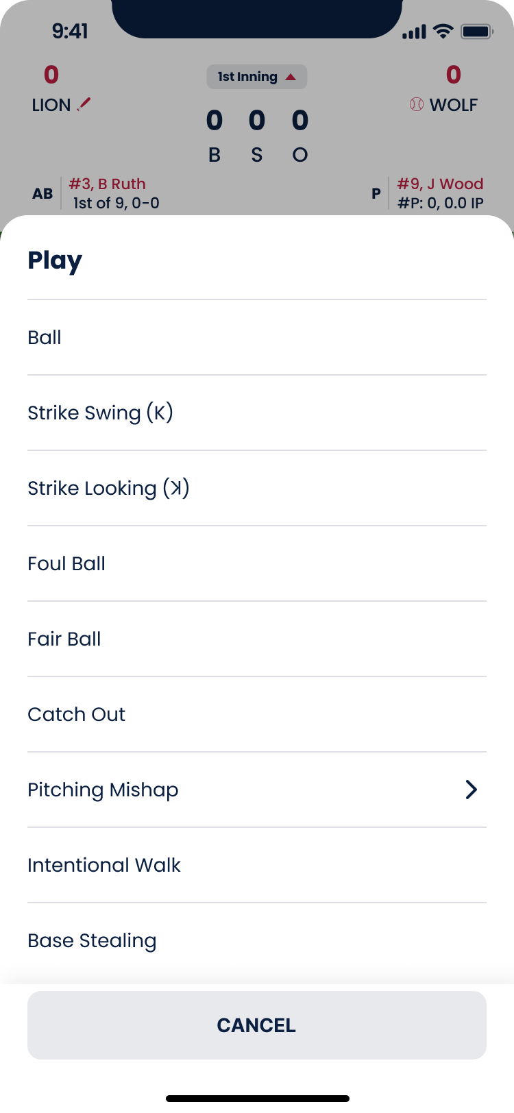Tap pitcher name #9, J Wood
514x1113 pixels.
[440, 184]
